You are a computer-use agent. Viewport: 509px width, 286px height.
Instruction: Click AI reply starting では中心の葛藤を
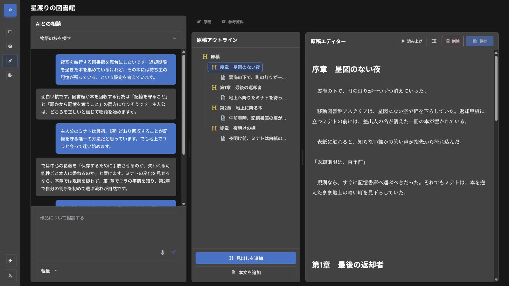click(x=106, y=177)
